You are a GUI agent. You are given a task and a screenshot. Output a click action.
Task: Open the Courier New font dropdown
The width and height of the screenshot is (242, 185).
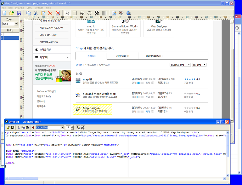pyautogui.click(x=62, y=128)
